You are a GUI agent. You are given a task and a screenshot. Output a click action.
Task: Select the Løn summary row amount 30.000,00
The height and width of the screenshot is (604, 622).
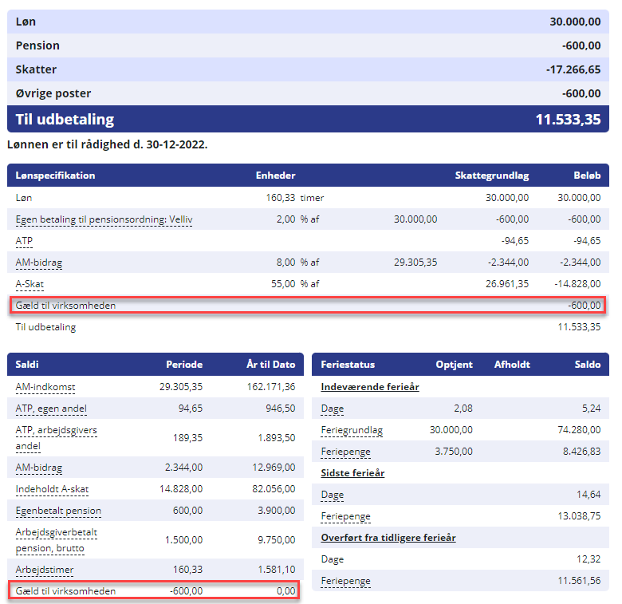click(575, 22)
